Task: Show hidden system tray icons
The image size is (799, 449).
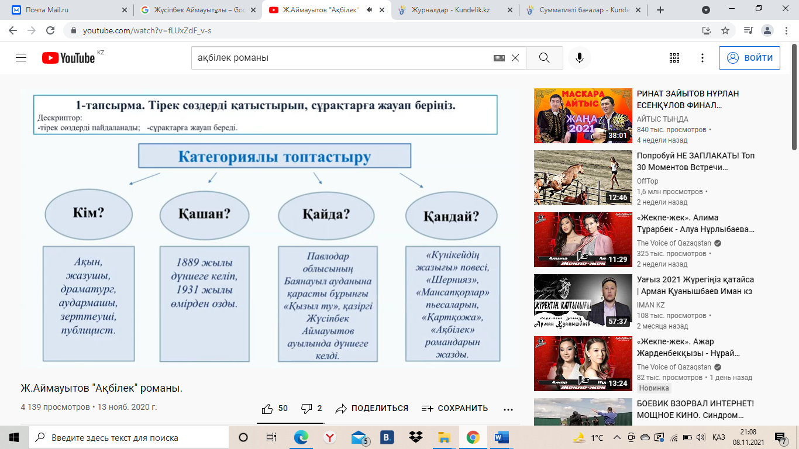Action: (617, 438)
